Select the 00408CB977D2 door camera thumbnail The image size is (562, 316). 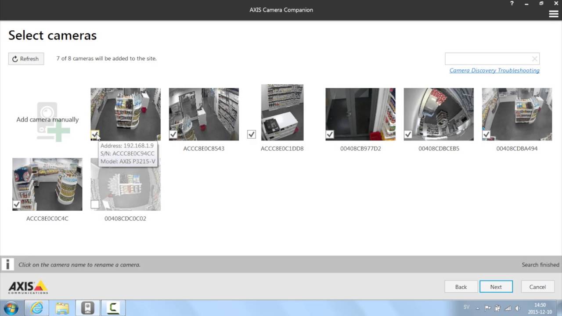pos(360,114)
